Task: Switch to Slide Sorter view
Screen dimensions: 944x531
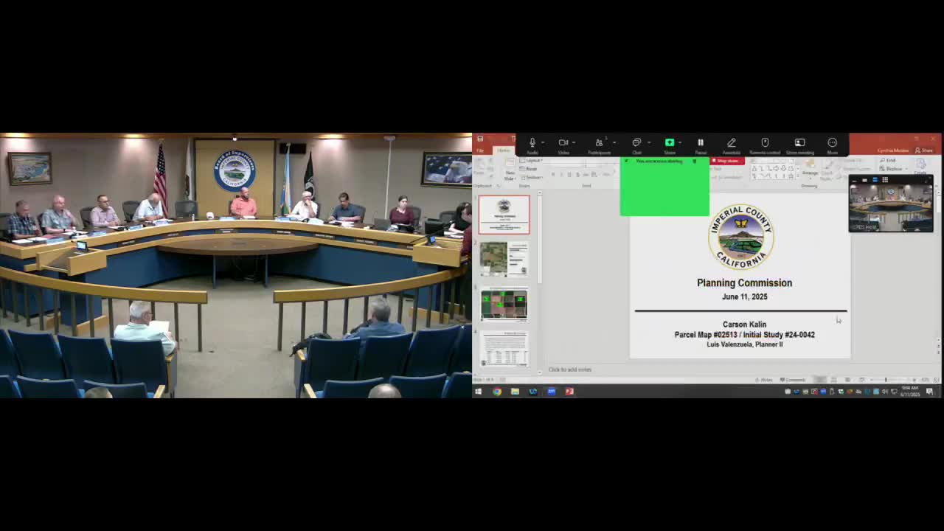Action: [833, 380]
